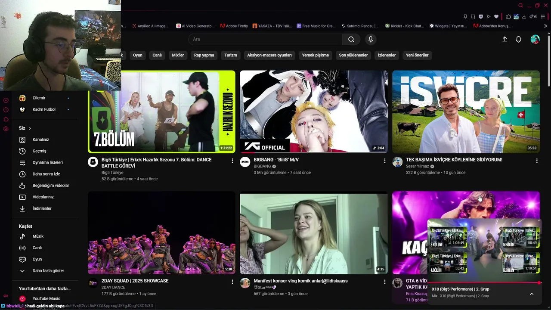This screenshot has height=310, width=551.
Task: Open Manifest konser vlog video title
Action: pyautogui.click(x=300, y=281)
